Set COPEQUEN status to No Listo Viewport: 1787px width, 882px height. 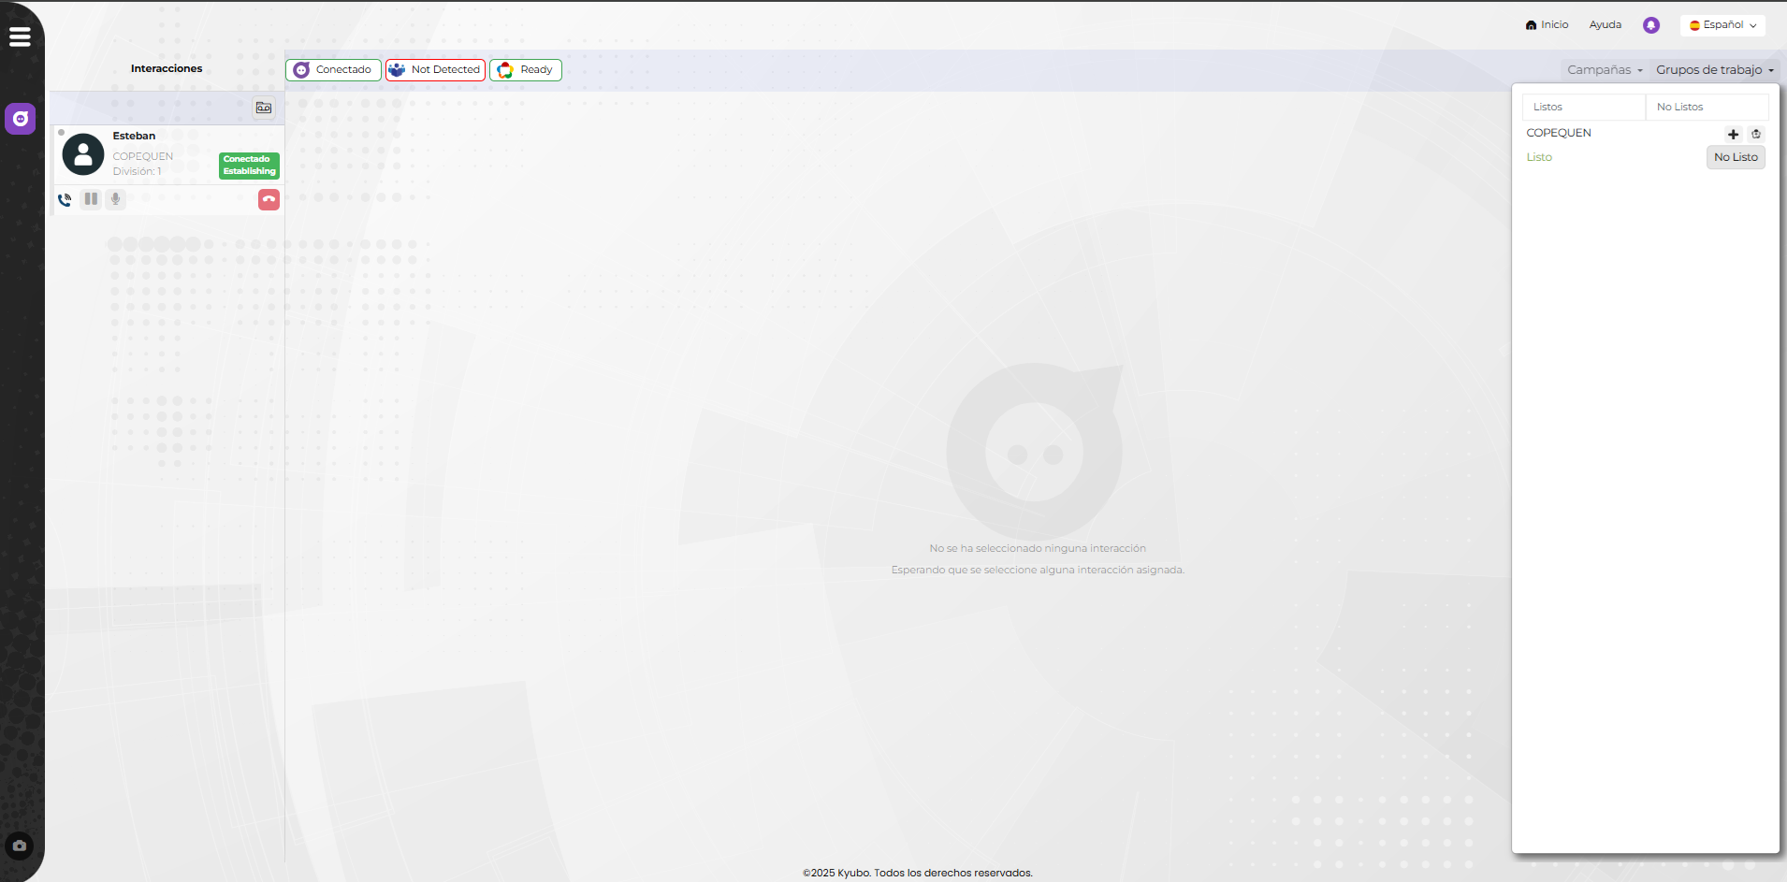click(1736, 157)
